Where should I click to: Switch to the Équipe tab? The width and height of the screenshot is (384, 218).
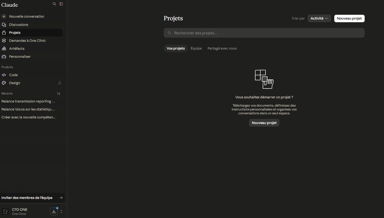click(x=196, y=48)
